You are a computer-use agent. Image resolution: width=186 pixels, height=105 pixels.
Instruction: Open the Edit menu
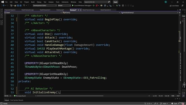tap(11, 2)
